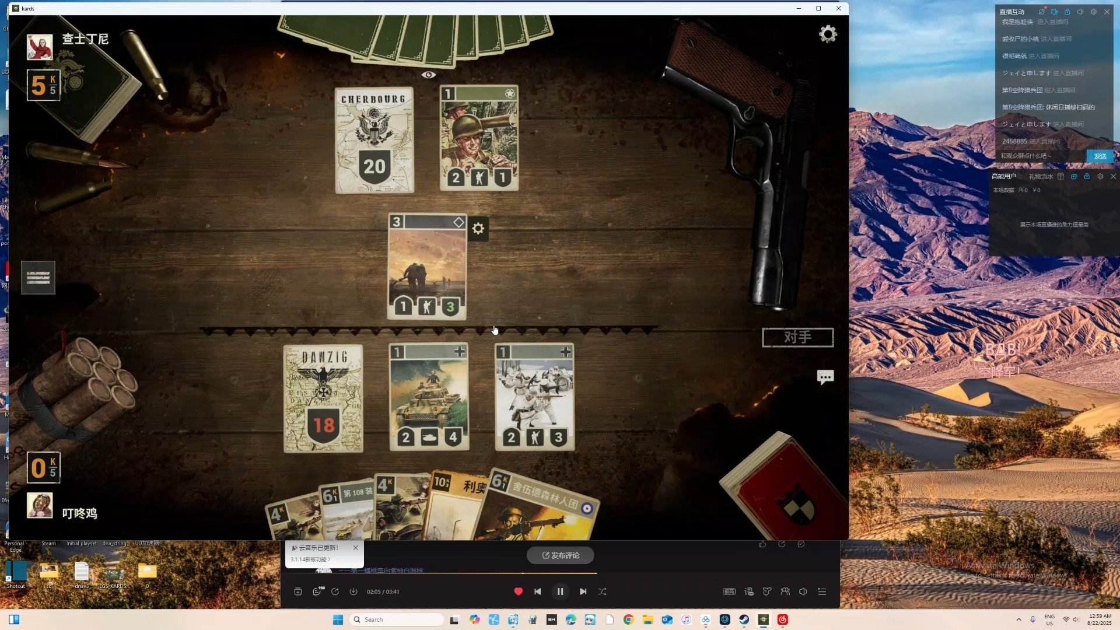Add song to collection icon
This screenshot has width=1120, height=630.
pos(297,591)
